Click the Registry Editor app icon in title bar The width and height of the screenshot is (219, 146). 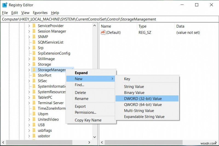5,5
